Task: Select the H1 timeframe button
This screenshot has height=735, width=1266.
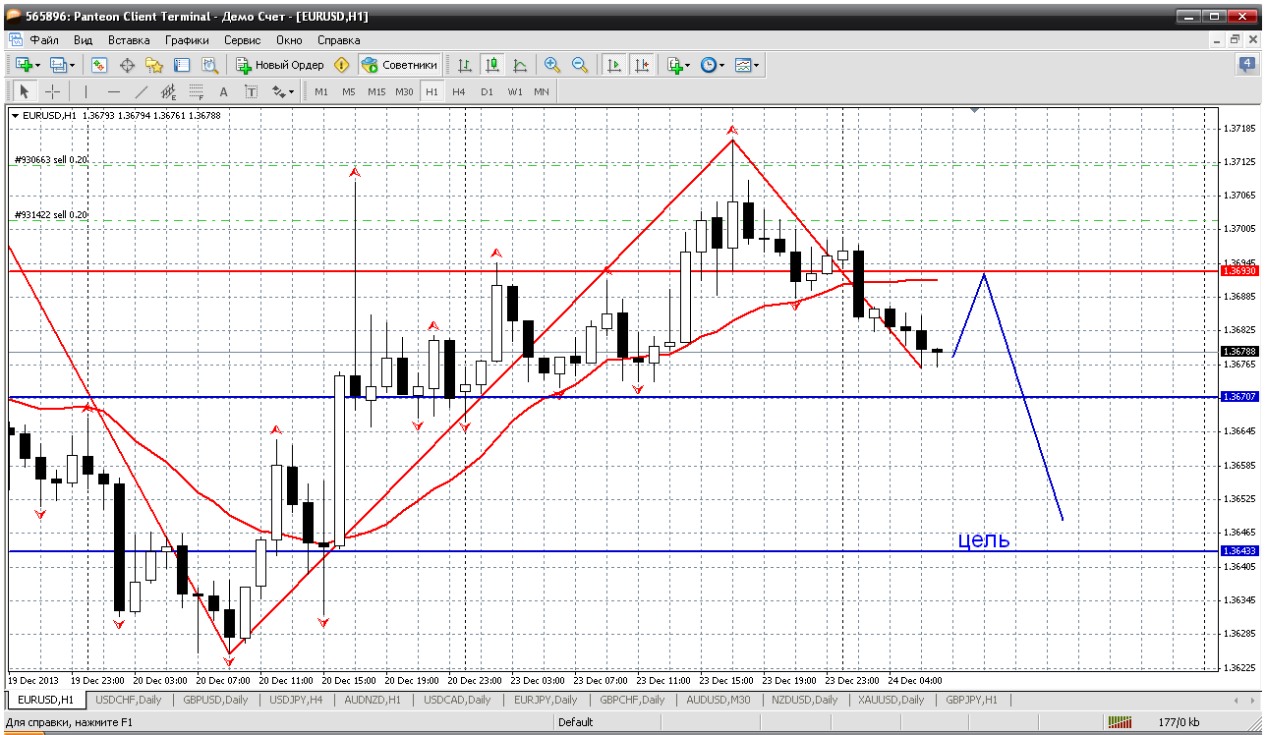Action: [x=432, y=91]
